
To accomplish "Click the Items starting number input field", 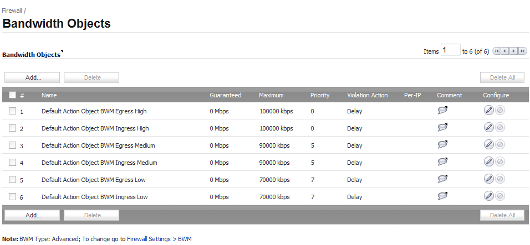I will [x=451, y=50].
